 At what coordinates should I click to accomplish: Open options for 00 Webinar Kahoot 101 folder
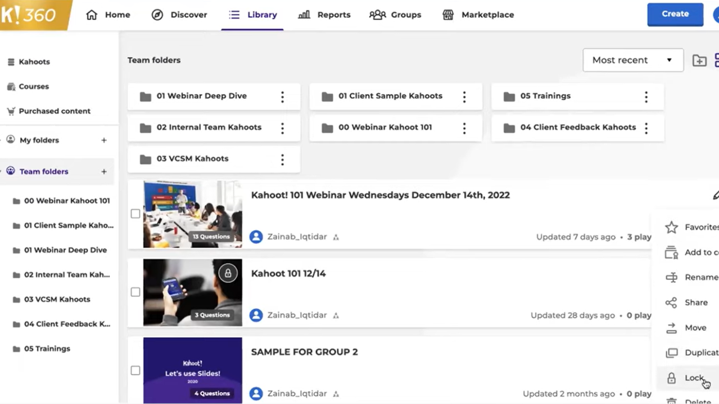pyautogui.click(x=464, y=128)
